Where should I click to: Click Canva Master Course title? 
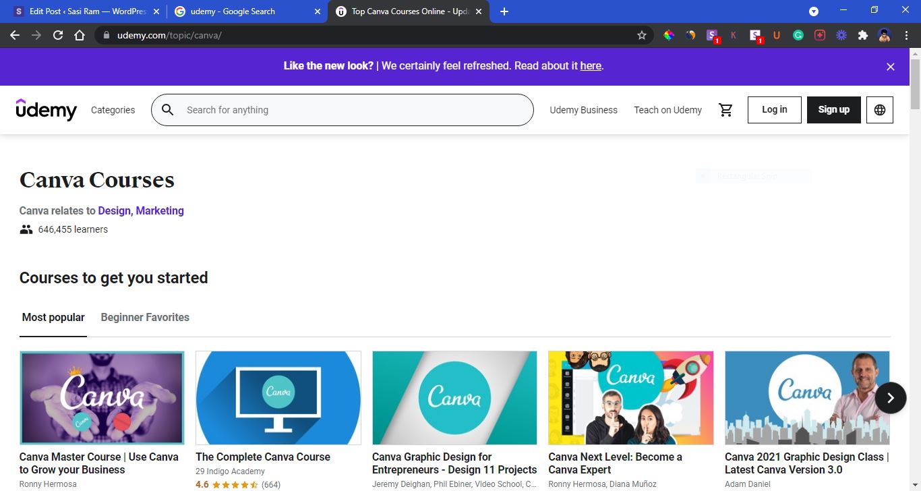coord(99,463)
